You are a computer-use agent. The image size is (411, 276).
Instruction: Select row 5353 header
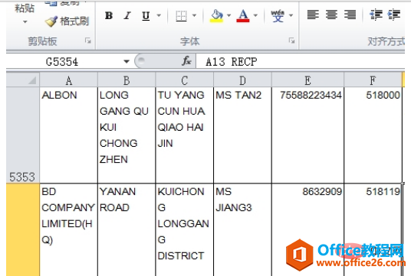23,135
